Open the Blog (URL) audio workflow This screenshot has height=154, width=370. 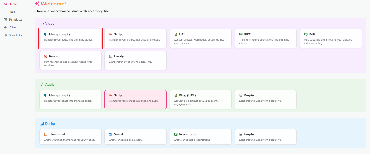[x=200, y=99]
